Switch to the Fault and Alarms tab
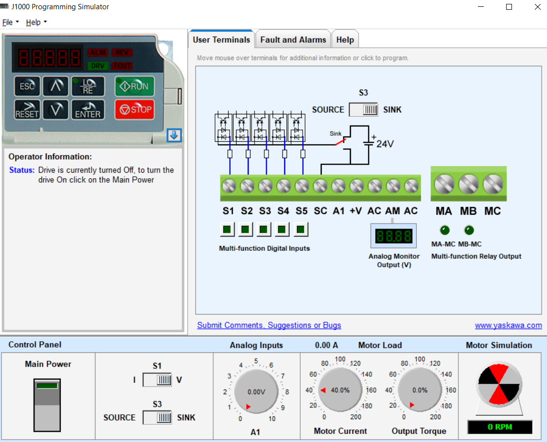Screen dimensions: 547x442 pyautogui.click(x=293, y=40)
